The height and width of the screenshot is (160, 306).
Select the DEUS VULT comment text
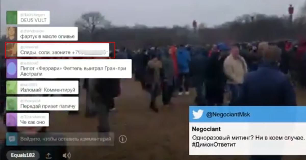[x=33, y=20]
